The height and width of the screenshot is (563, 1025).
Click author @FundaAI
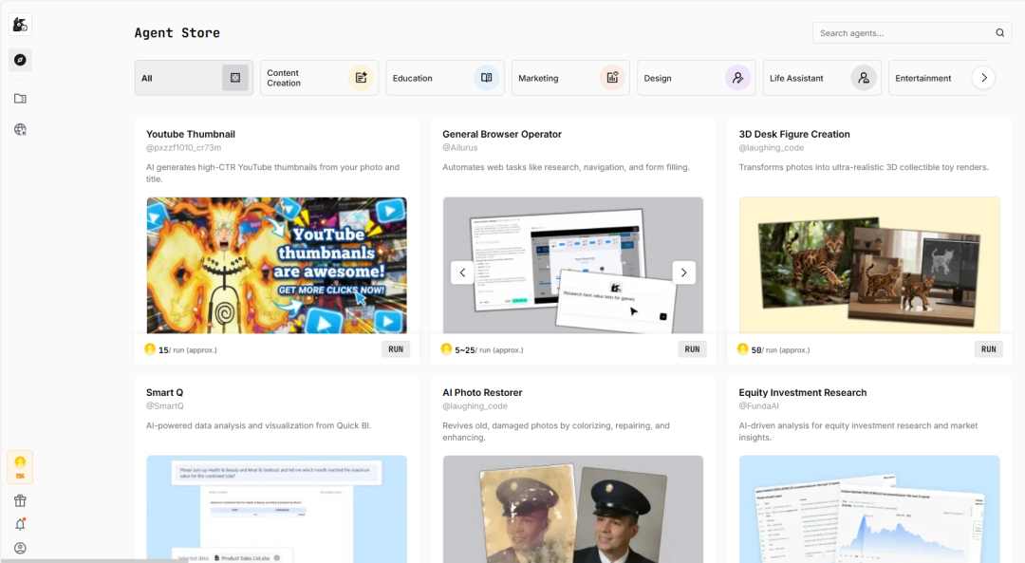click(759, 406)
